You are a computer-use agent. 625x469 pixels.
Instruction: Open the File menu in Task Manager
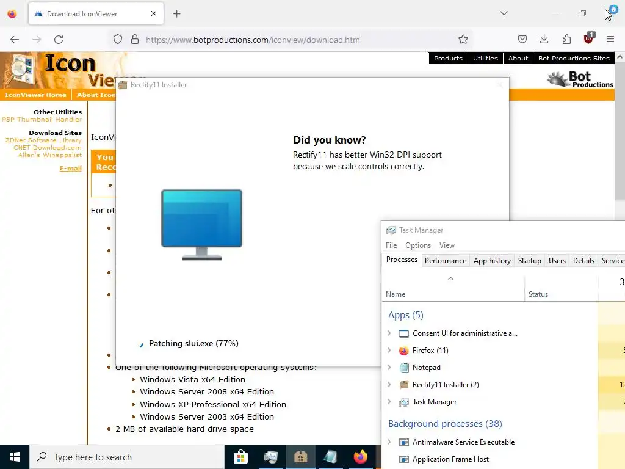pyautogui.click(x=391, y=245)
